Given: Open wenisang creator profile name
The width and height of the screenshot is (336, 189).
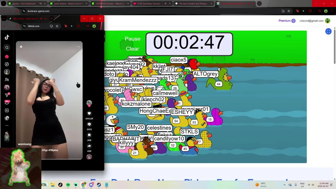Looking at the screenshot, I should click(x=25, y=144).
